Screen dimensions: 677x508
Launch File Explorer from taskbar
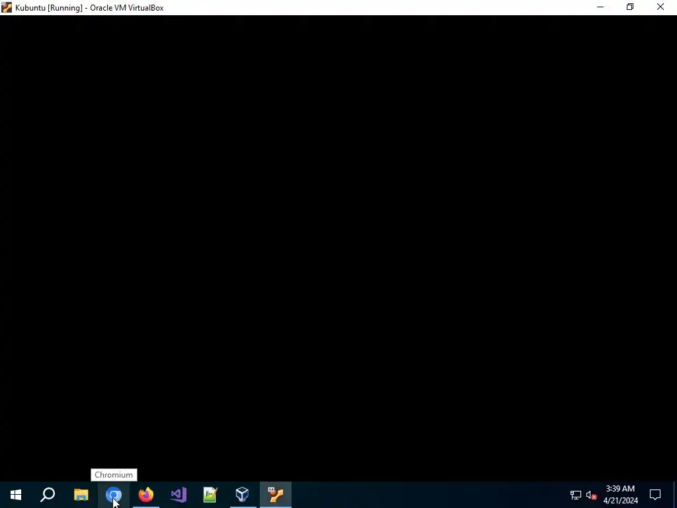81,495
